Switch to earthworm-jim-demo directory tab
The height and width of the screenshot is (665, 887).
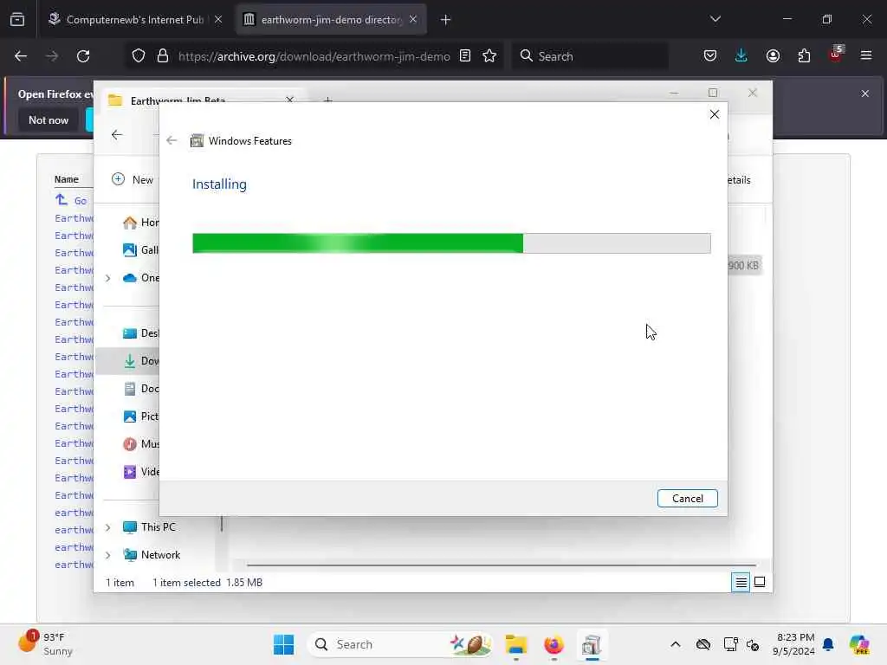[x=330, y=20]
